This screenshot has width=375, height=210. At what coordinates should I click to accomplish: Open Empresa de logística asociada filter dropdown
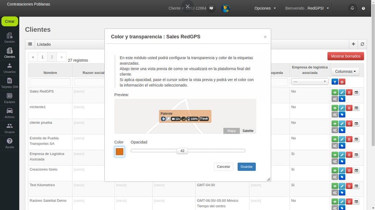coord(310,82)
